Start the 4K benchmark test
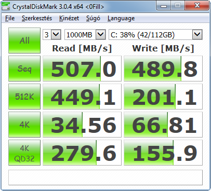 pyautogui.click(x=24, y=125)
